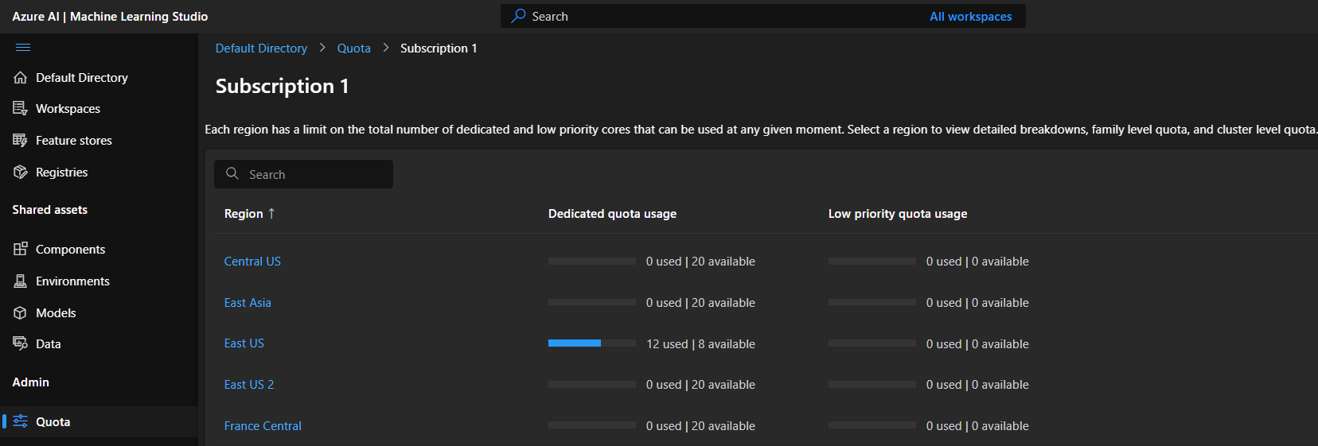
Task: Click the magnifier icon in the region search box
Action: pos(232,173)
